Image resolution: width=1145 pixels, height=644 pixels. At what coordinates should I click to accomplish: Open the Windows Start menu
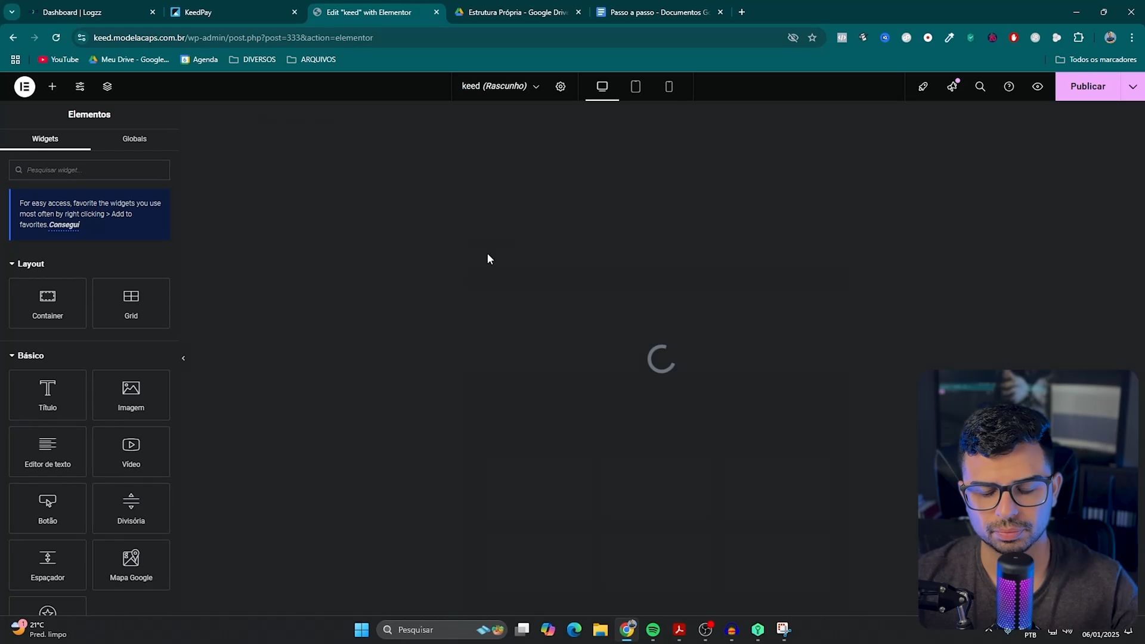361,630
